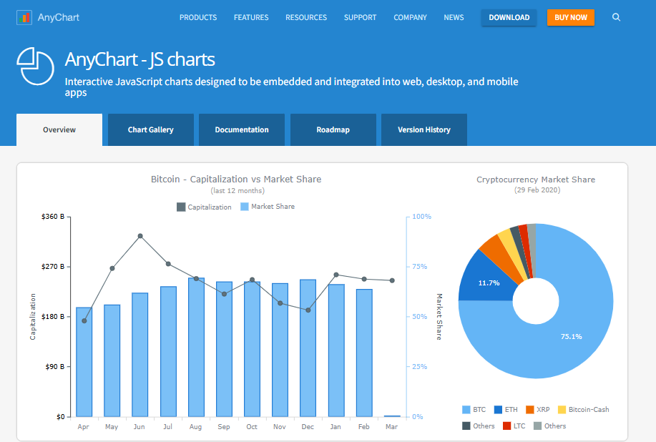Screen dimensions: 656x442
Task: Expand the Company navigation menu
Action: tap(410, 17)
